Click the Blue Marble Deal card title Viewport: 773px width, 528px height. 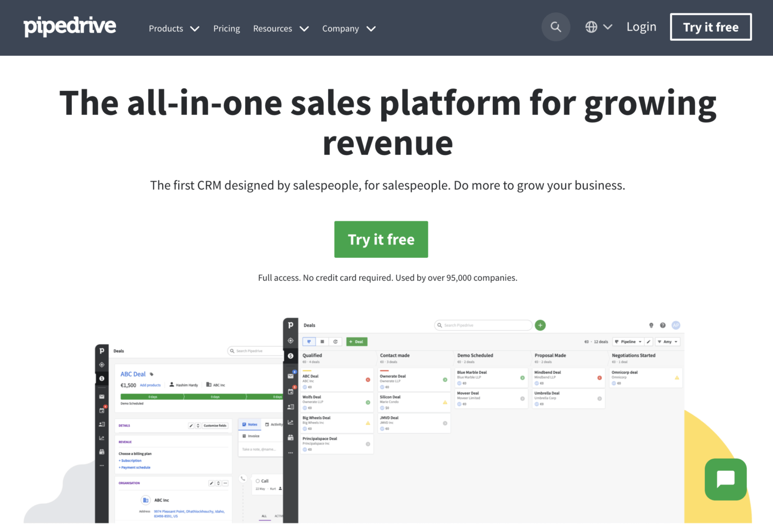click(x=472, y=372)
